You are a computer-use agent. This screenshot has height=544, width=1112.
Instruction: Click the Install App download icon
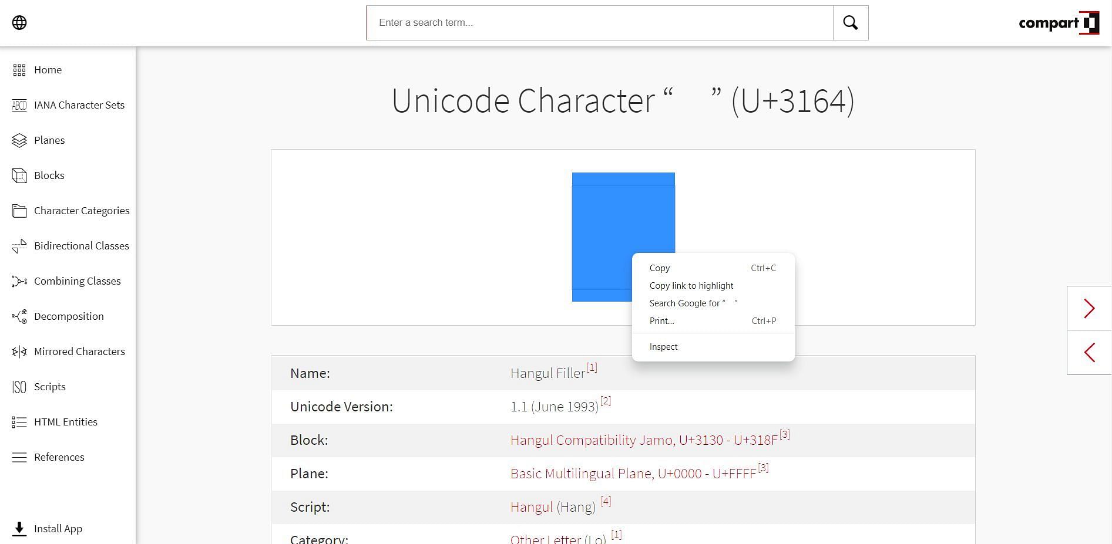(19, 529)
